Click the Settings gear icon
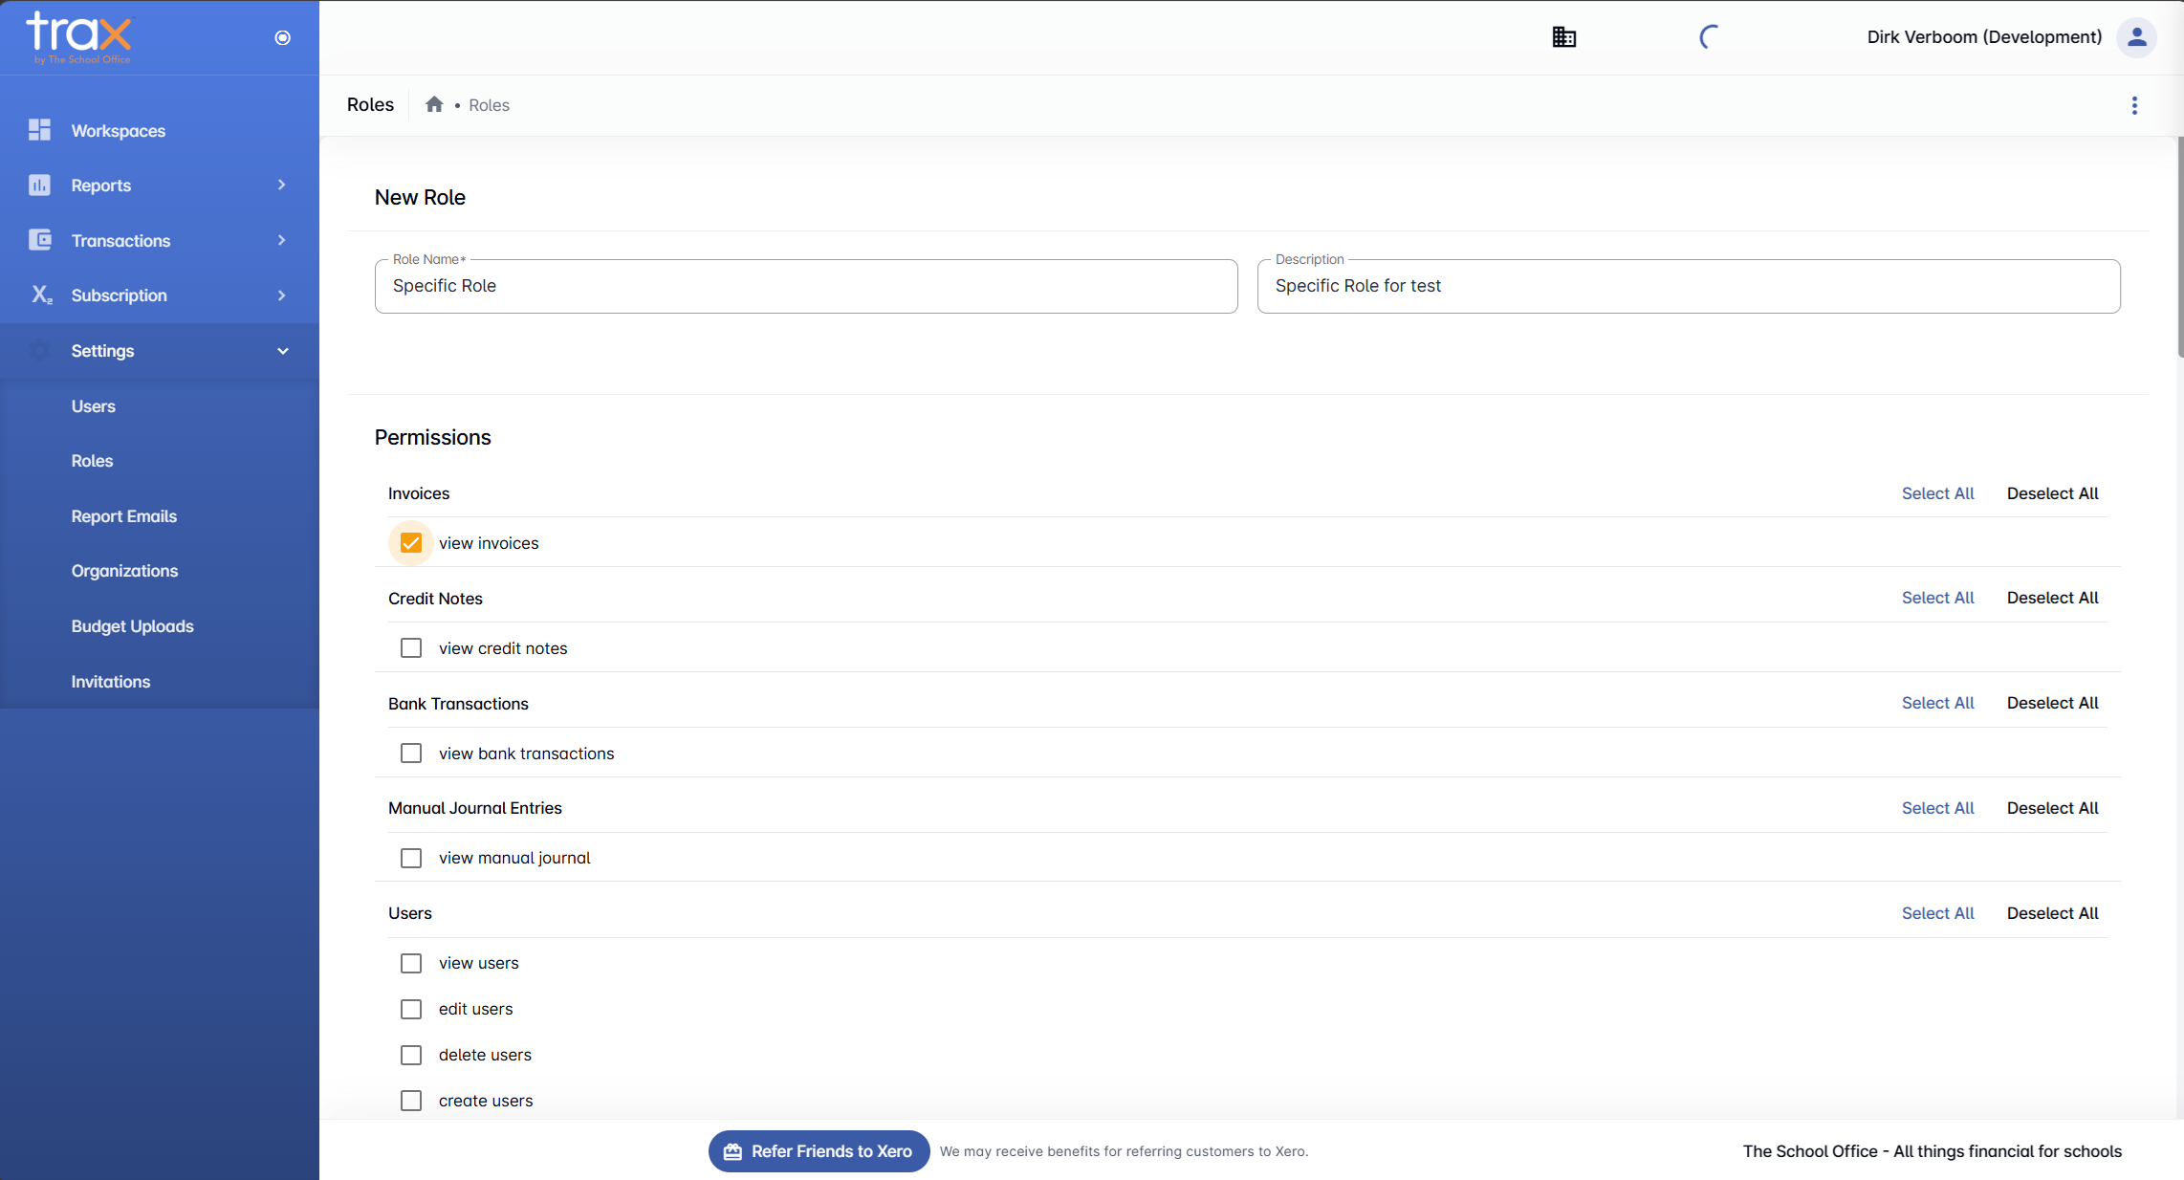2184x1180 pixels. pyautogui.click(x=39, y=350)
